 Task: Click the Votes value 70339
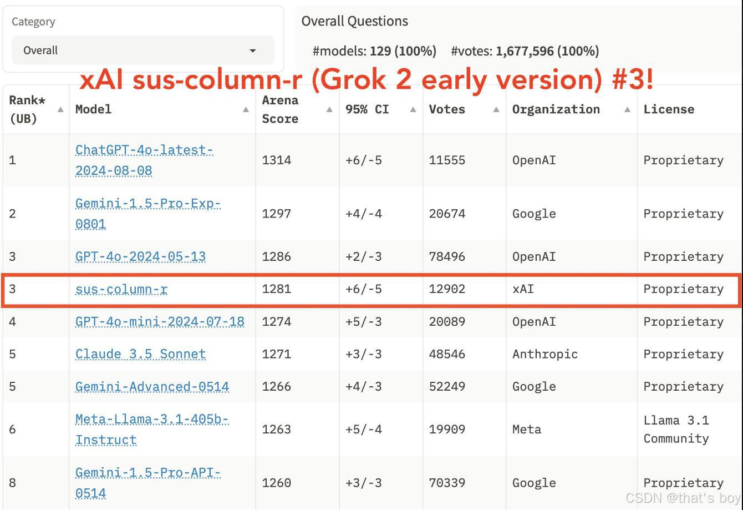447,483
